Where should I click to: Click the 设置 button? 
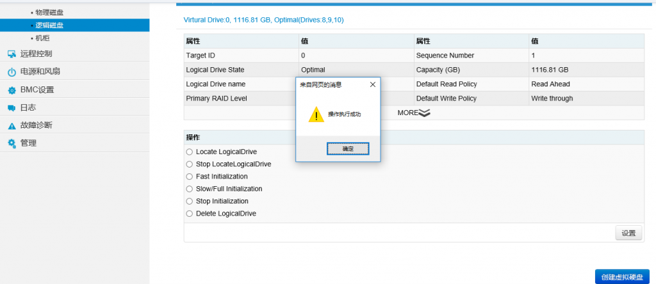click(628, 233)
